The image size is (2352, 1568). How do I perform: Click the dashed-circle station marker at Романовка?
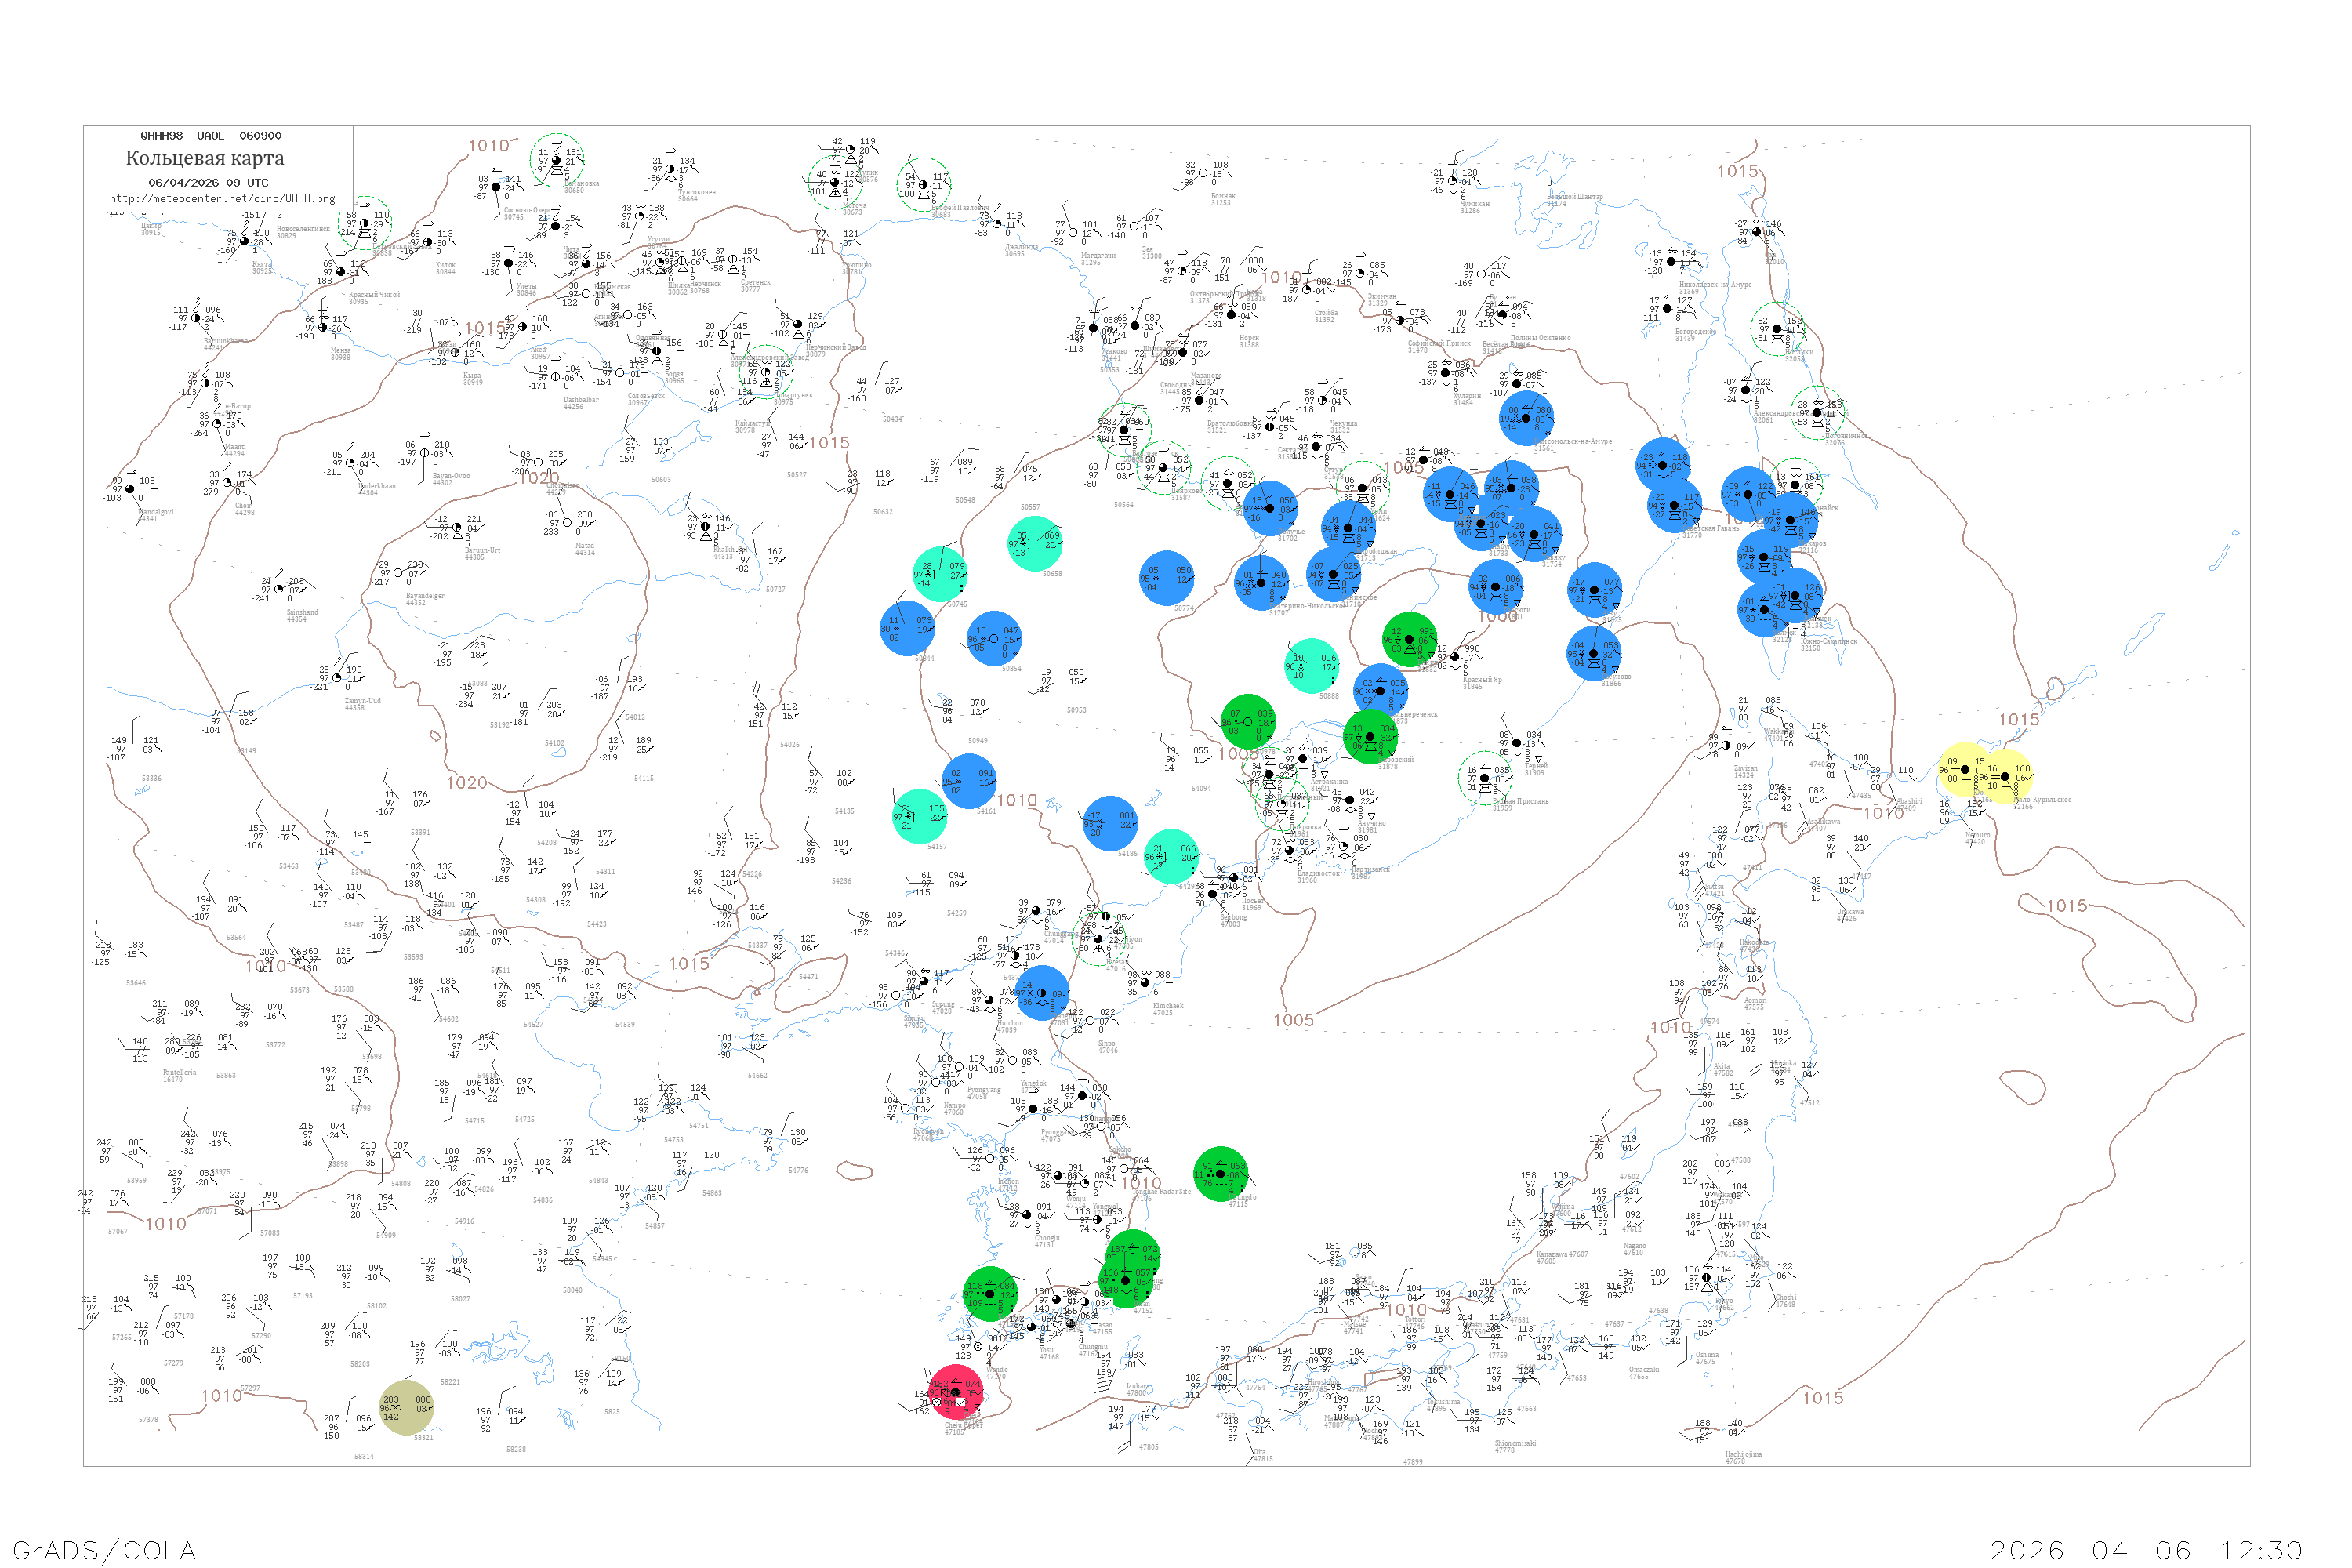(557, 160)
